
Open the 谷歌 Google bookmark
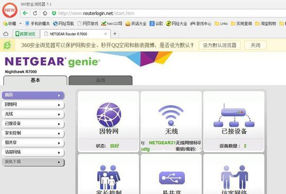coord(156,23)
